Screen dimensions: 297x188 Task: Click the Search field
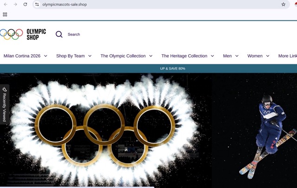click(x=74, y=34)
